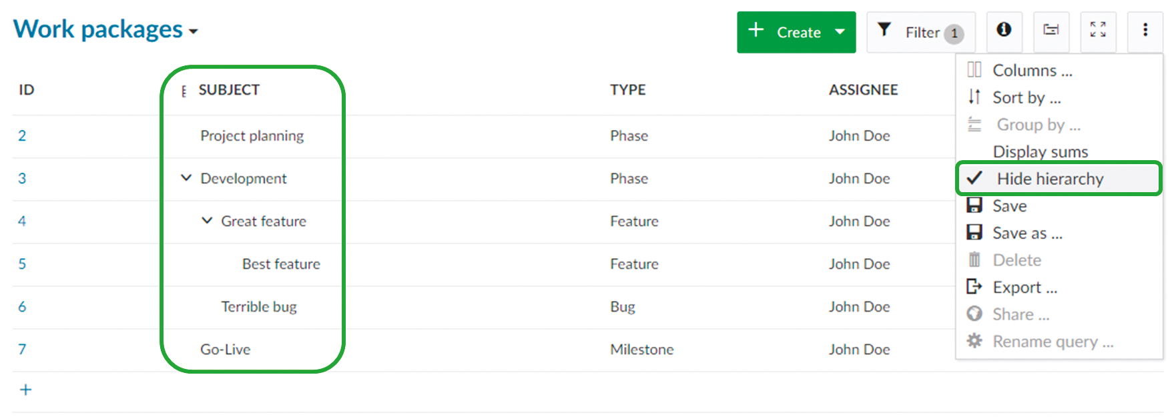Toggle the Hide hierarchy checked option
1172x417 pixels.
[x=1049, y=179]
